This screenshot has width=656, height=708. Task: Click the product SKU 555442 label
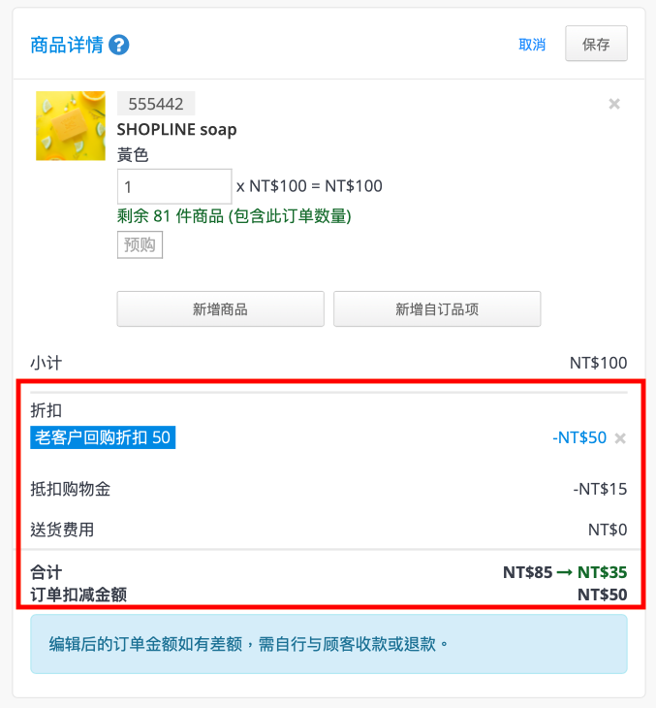(156, 104)
